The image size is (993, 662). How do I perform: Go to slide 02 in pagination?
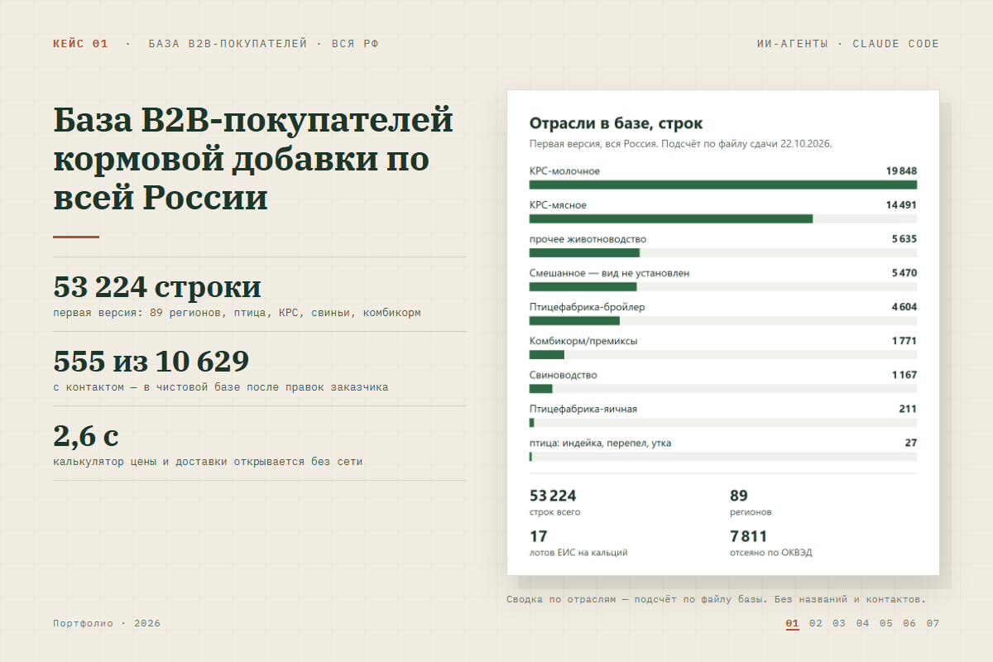816,623
